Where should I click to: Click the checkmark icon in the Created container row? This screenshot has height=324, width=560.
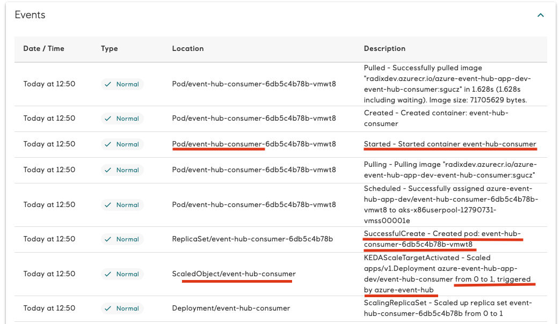coord(108,119)
